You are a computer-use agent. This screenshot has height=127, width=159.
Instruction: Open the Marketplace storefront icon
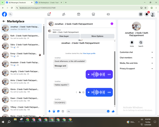click(93, 14)
